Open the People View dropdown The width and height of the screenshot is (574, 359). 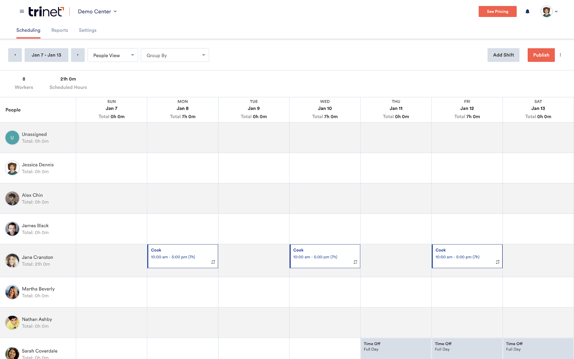113,55
